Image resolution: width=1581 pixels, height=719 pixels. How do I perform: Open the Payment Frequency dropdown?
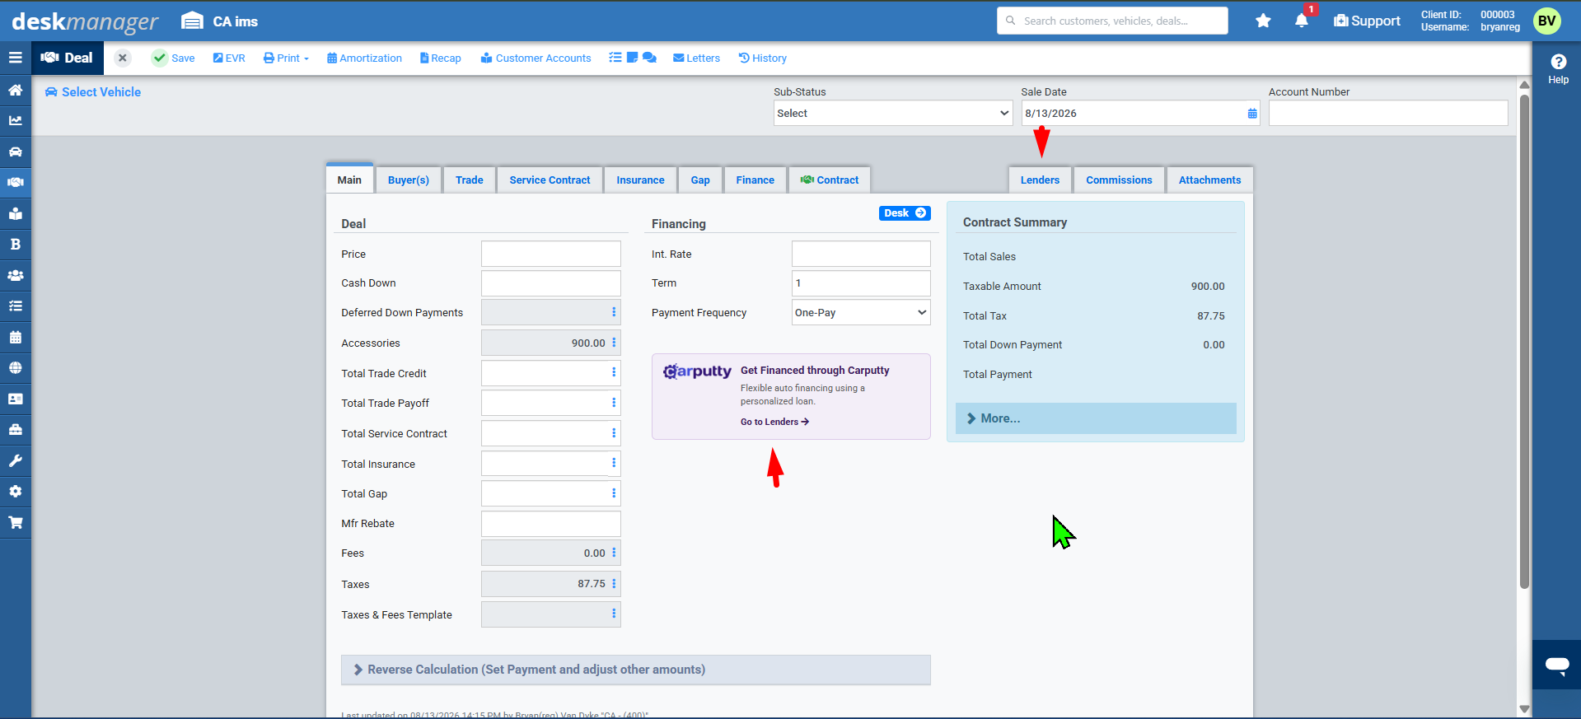pyautogui.click(x=861, y=312)
